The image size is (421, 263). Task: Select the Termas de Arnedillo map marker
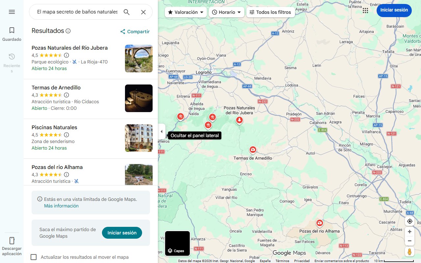point(253,150)
